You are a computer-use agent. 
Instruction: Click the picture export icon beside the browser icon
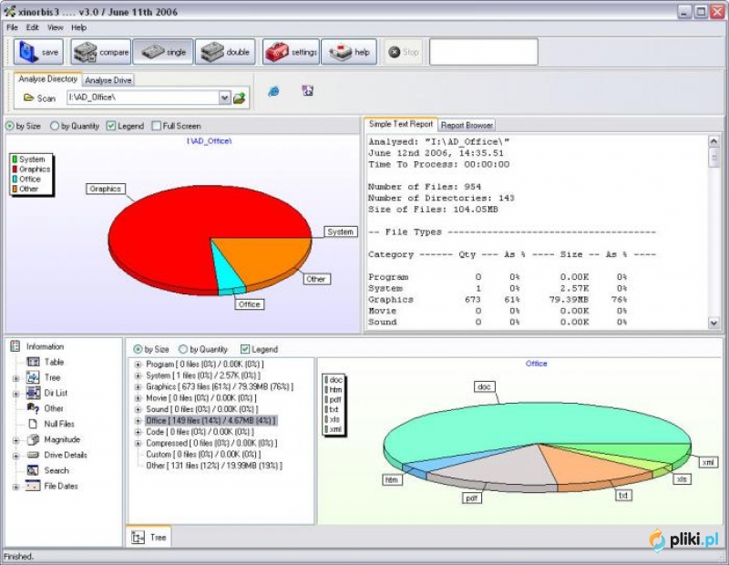[x=308, y=90]
